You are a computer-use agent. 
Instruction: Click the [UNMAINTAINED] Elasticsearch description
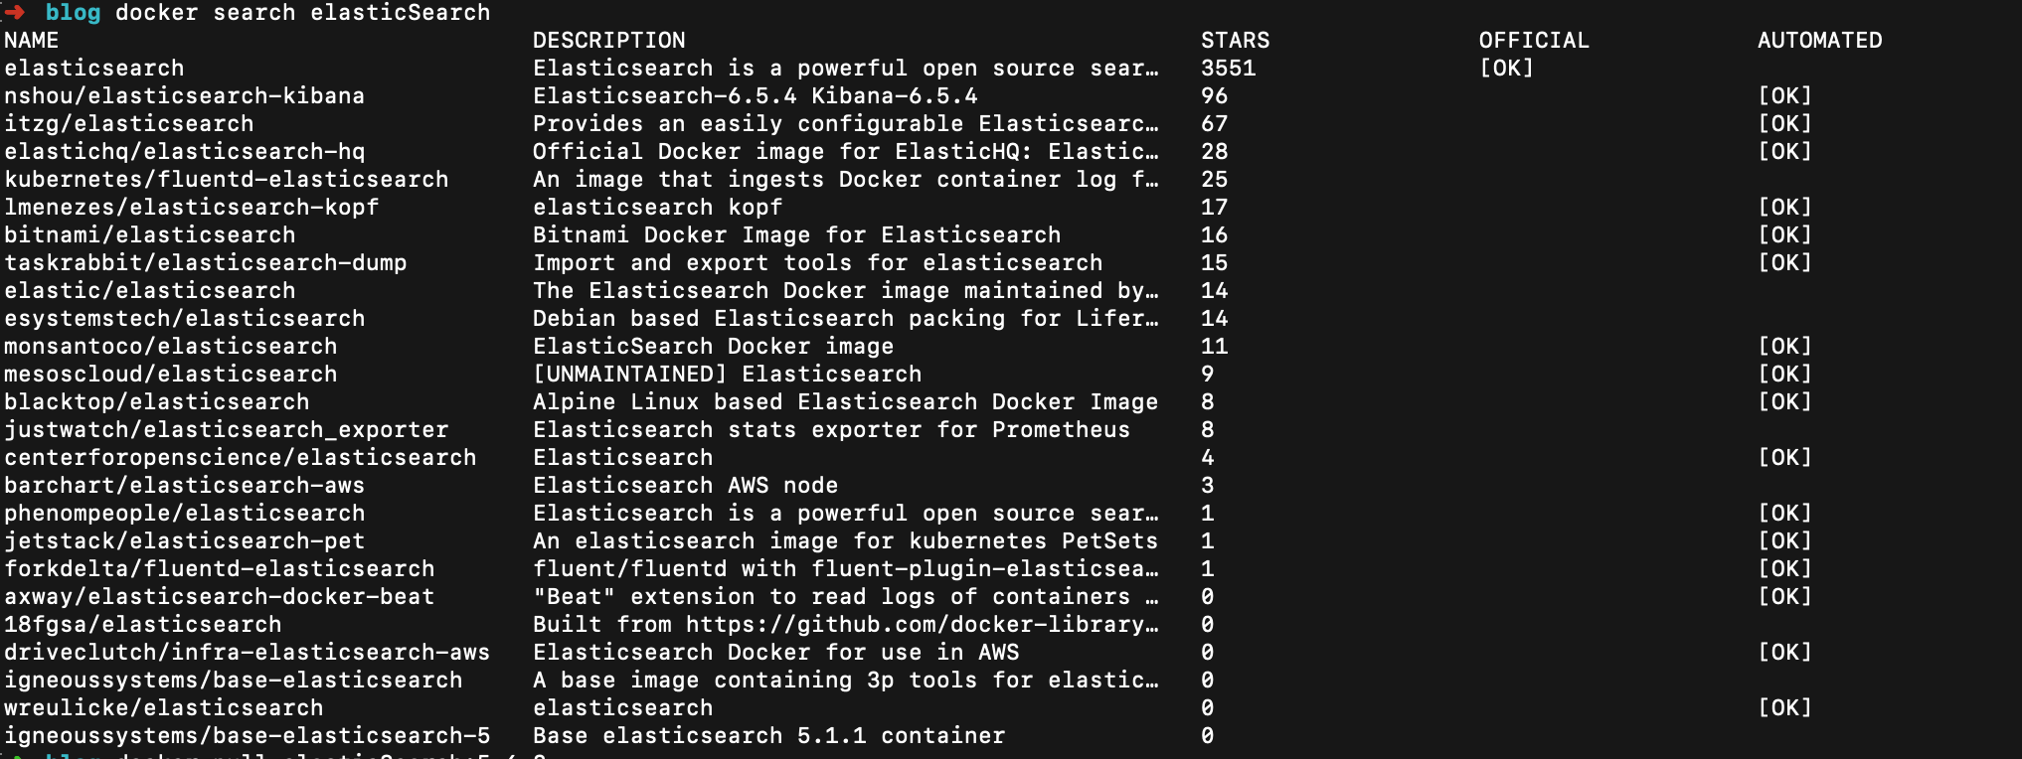pos(727,375)
